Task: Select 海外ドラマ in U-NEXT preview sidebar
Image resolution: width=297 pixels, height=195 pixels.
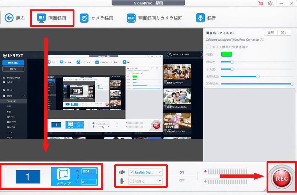Action: point(11,117)
